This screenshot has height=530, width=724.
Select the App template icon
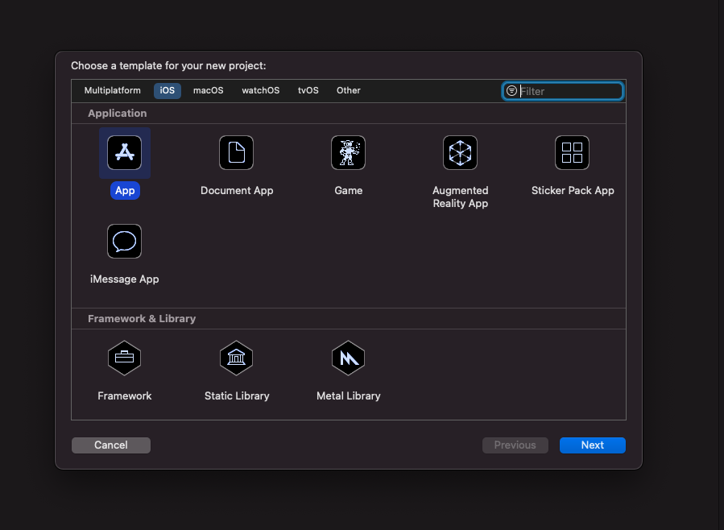125,153
